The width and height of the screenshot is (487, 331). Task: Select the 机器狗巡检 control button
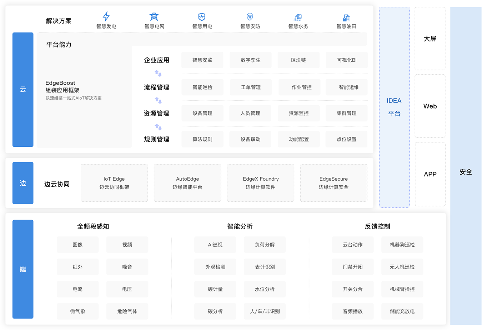pos(402,245)
